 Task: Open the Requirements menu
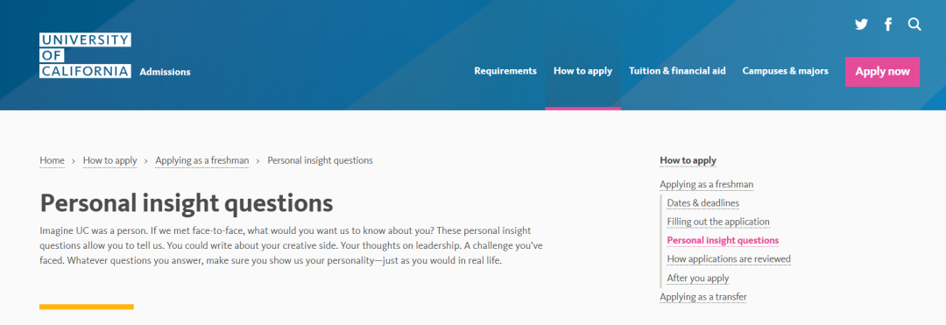pyautogui.click(x=505, y=71)
